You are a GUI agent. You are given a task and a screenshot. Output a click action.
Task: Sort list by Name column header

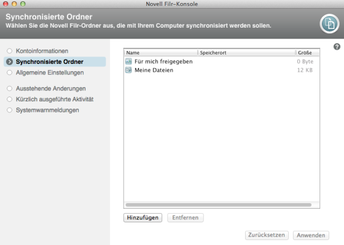click(x=161, y=53)
